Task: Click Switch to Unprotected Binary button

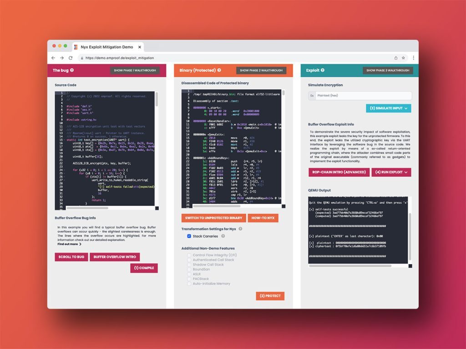Action: point(214,218)
